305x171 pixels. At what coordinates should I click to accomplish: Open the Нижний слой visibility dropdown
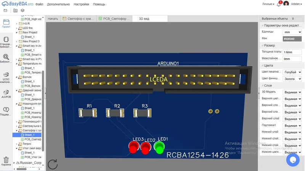pos(292,132)
